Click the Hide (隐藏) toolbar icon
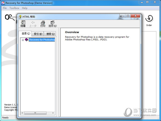This screenshot has height=121, width=161. 23,24
